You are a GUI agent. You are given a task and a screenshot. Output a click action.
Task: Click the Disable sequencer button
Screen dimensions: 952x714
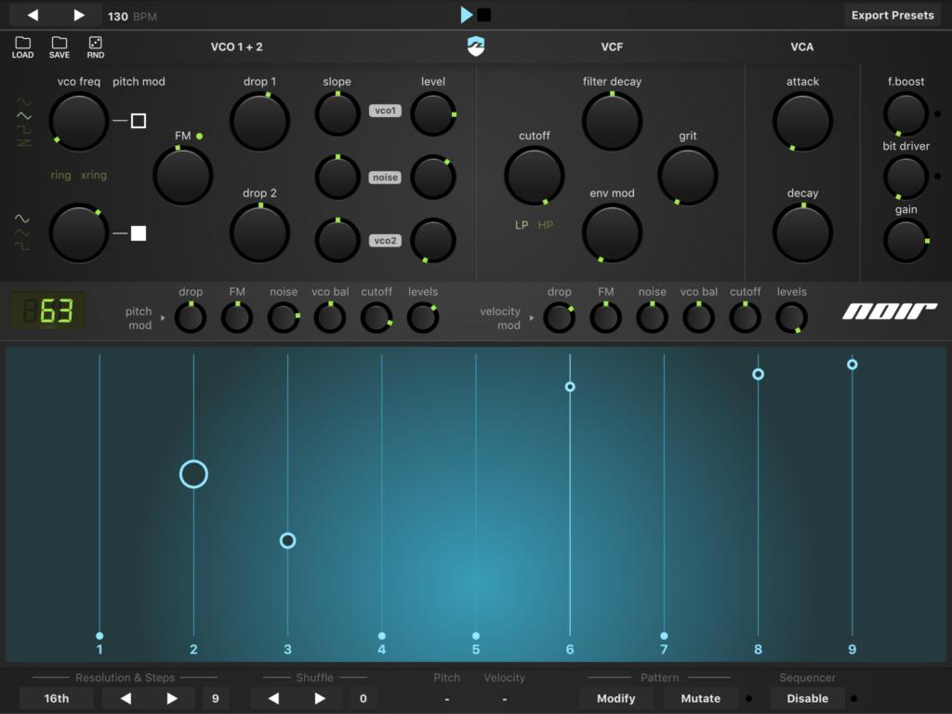808,698
